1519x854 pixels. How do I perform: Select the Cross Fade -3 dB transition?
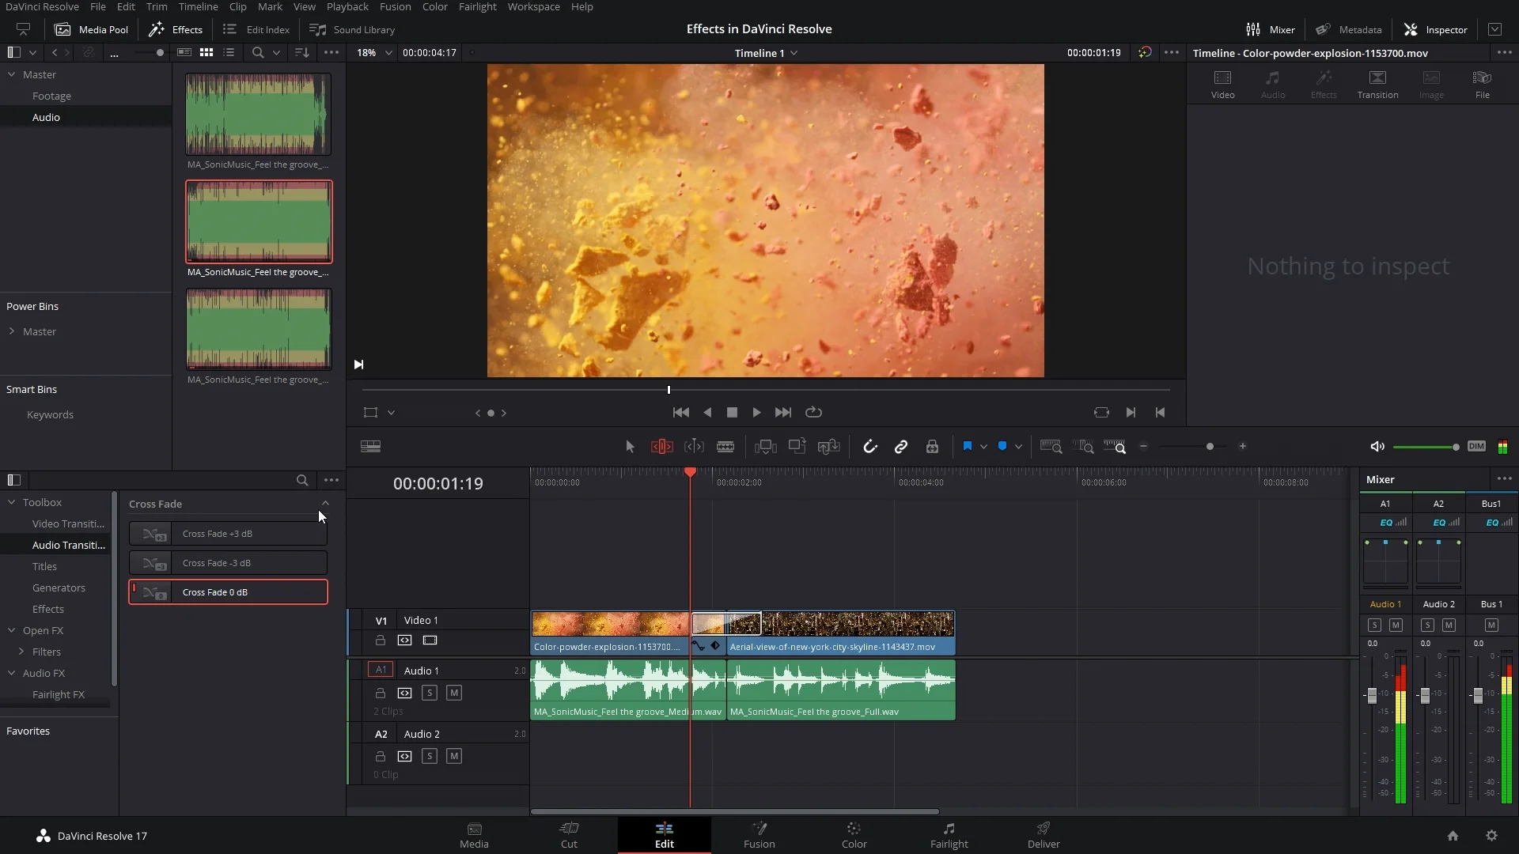point(228,563)
